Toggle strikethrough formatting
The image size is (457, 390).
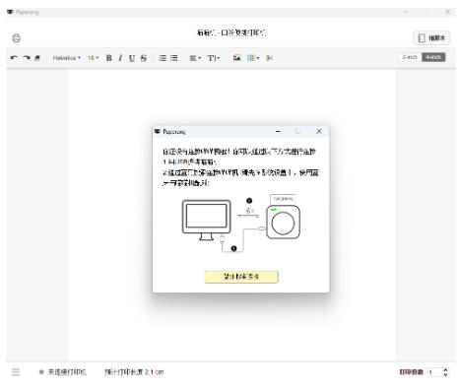point(144,58)
